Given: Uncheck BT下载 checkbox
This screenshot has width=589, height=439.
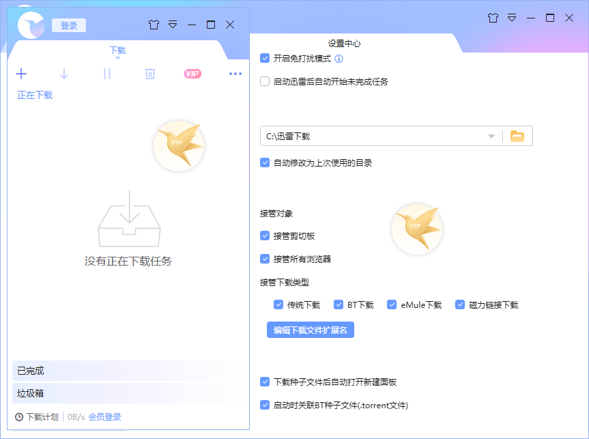Looking at the screenshot, I should [339, 305].
